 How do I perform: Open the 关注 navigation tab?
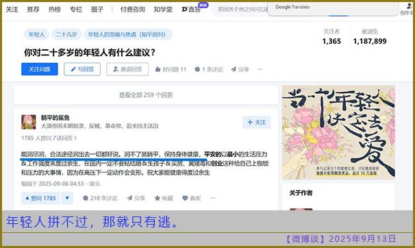point(12,10)
